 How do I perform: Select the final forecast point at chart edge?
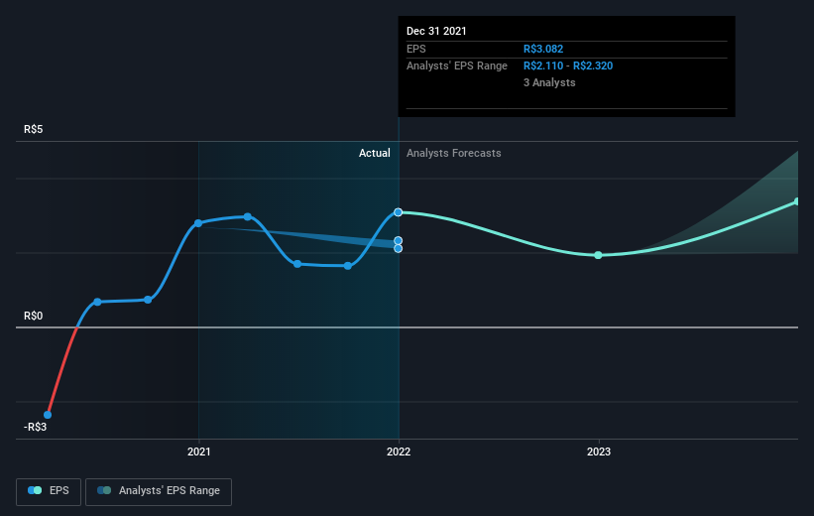click(x=797, y=201)
